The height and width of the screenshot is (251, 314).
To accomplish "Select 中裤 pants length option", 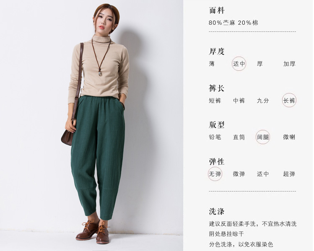I will pyautogui.click(x=239, y=101).
